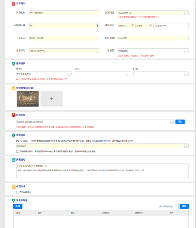Click the auditorium photo thumbnail
196x228 pixels.
click(28, 99)
